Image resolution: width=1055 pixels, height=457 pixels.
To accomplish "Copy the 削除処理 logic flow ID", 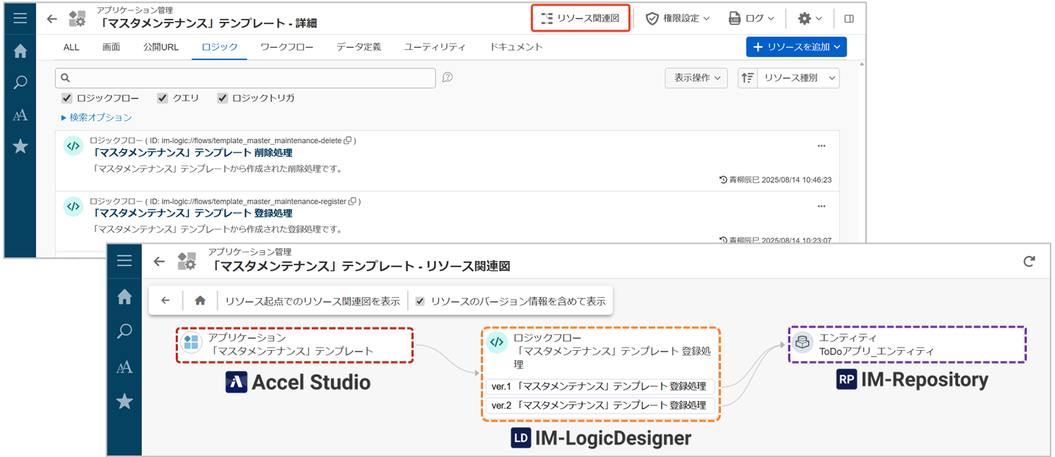I will point(348,140).
